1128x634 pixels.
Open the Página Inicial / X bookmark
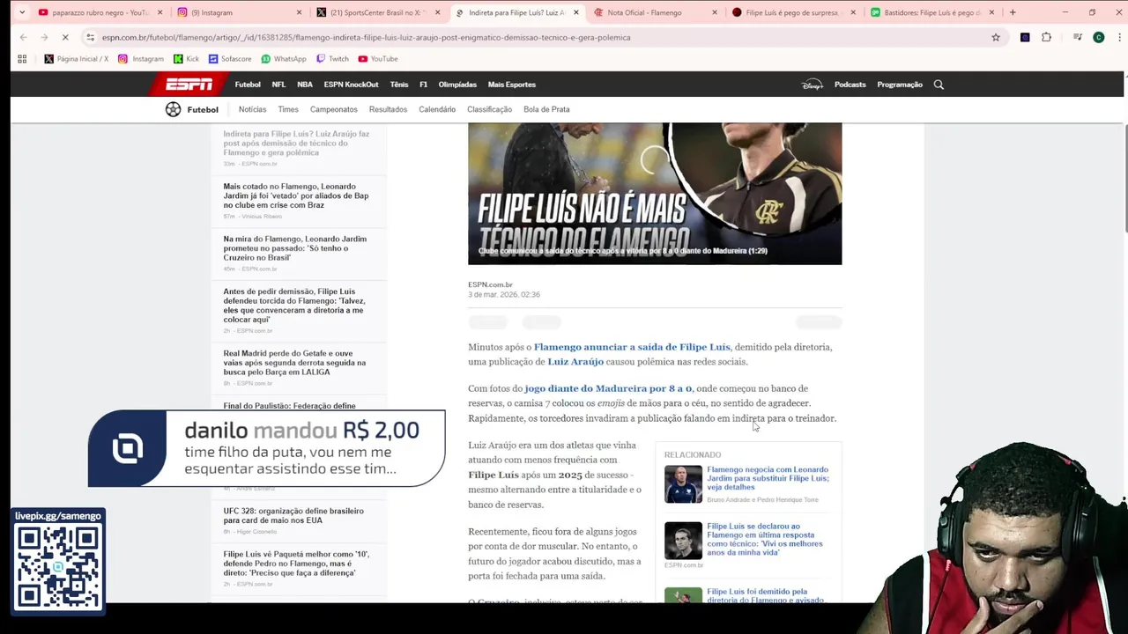click(76, 59)
